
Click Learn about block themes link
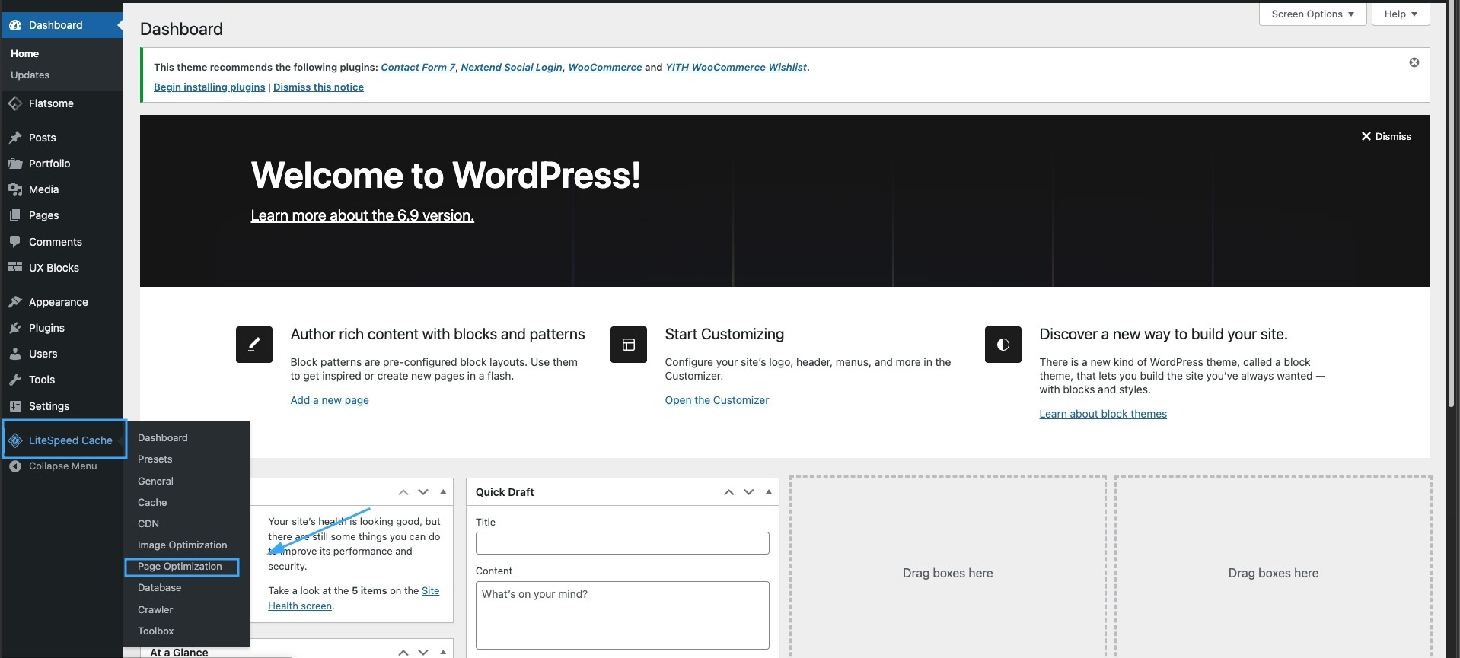(x=1103, y=415)
